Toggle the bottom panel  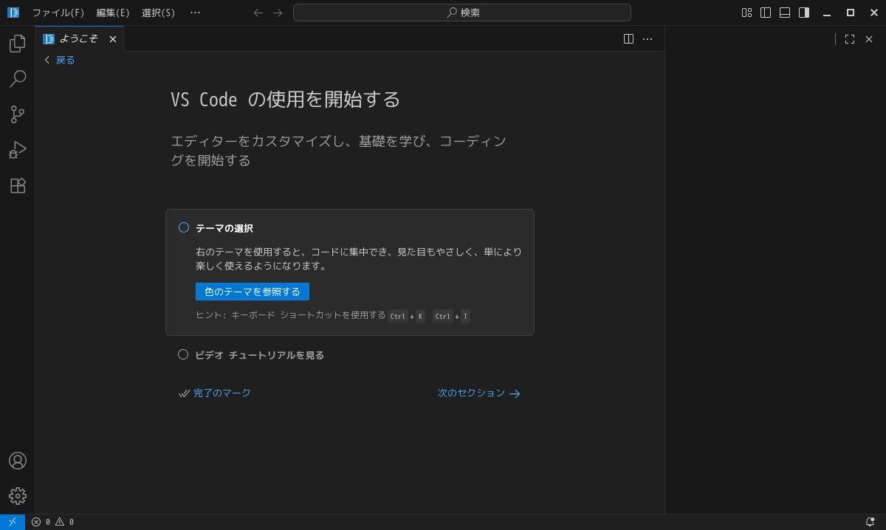point(785,13)
